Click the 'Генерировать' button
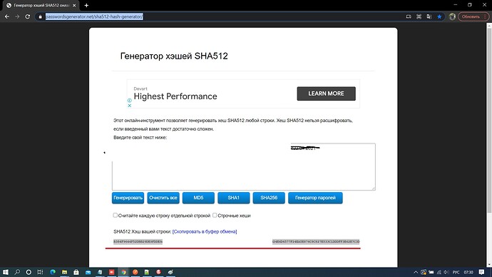Screen dimensions: 492x277 (x=128, y=198)
